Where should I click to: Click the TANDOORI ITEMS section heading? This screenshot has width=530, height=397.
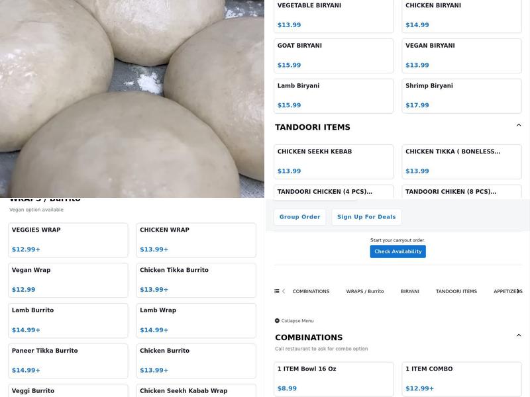point(313,127)
